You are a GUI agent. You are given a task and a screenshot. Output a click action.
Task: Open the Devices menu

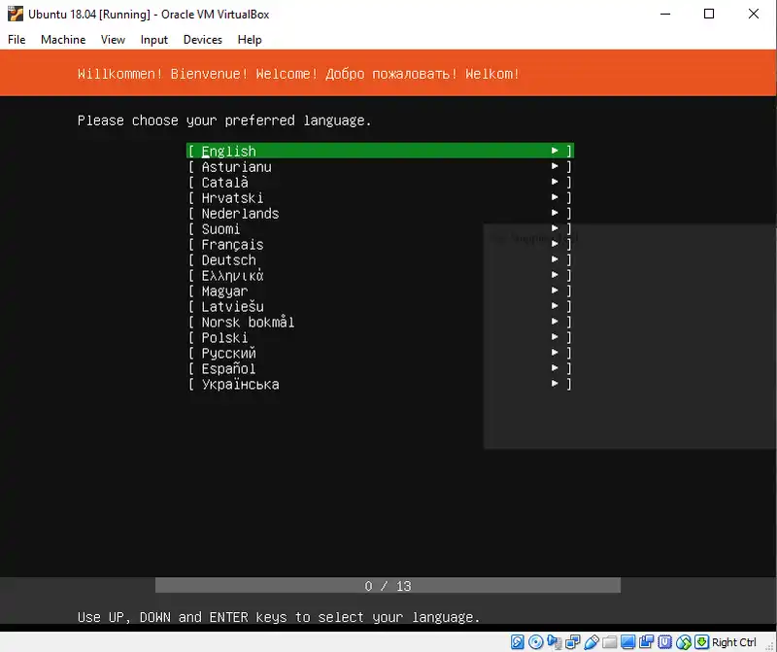click(202, 40)
